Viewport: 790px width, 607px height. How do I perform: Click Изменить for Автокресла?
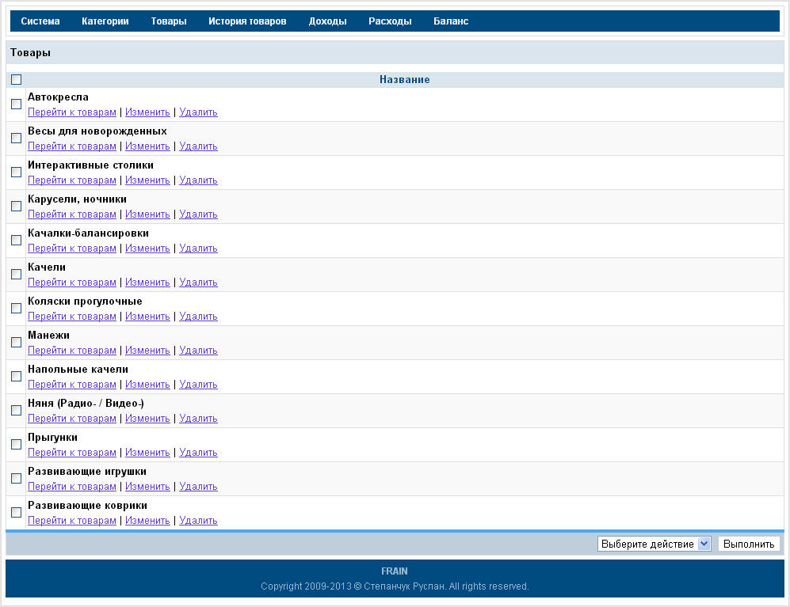(x=147, y=112)
